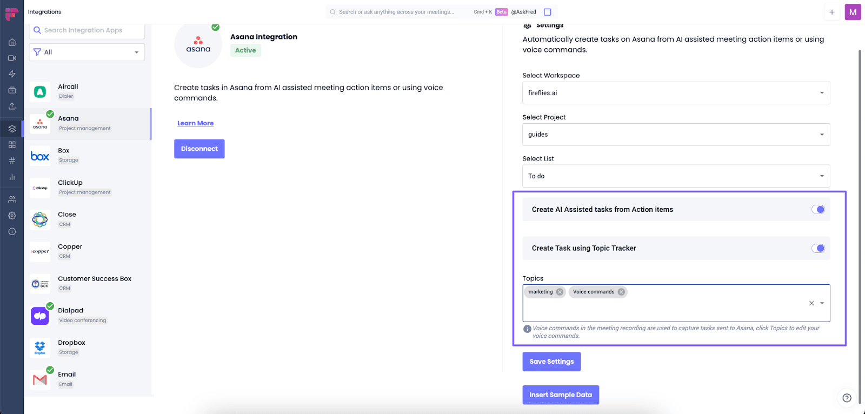
Task: Select Customer Success Box logo
Action: click(40, 284)
